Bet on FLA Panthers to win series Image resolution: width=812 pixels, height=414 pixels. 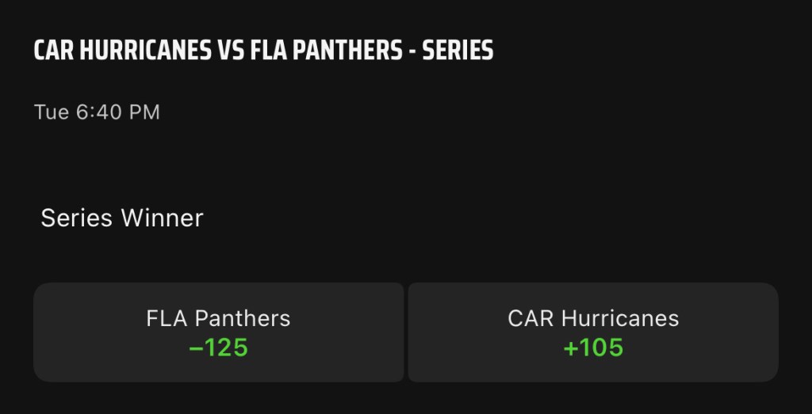pyautogui.click(x=218, y=332)
